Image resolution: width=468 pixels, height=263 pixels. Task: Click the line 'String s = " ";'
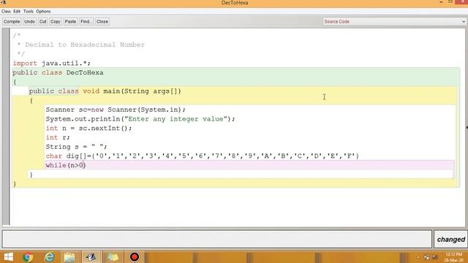click(76, 147)
